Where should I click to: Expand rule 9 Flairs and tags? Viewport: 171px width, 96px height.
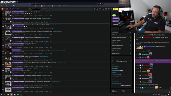pyautogui.click(x=122, y=54)
